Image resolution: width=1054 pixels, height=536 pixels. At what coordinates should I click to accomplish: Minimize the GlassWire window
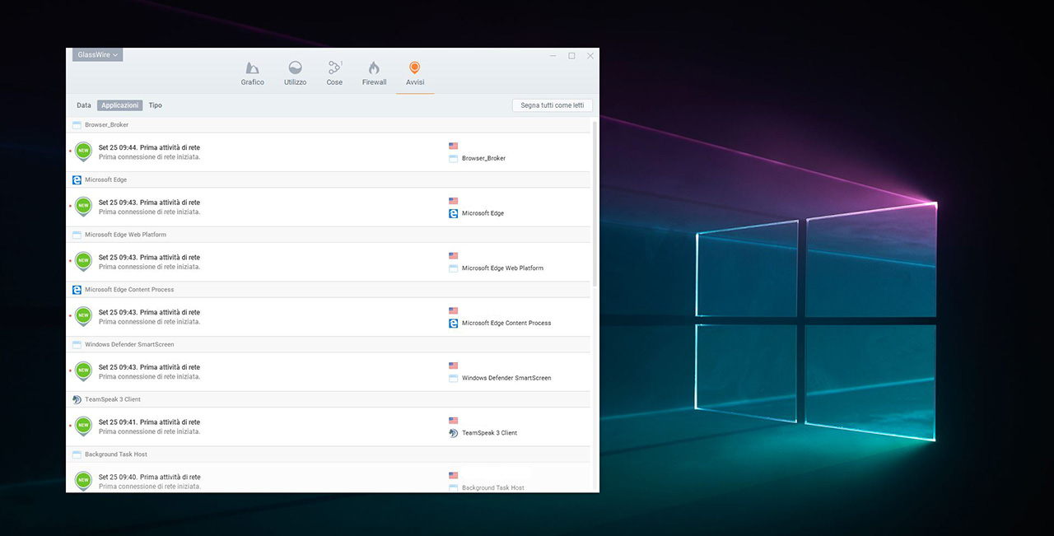point(553,56)
